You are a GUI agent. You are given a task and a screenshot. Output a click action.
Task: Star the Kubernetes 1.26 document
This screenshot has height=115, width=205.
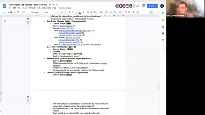click(x=50, y=5)
